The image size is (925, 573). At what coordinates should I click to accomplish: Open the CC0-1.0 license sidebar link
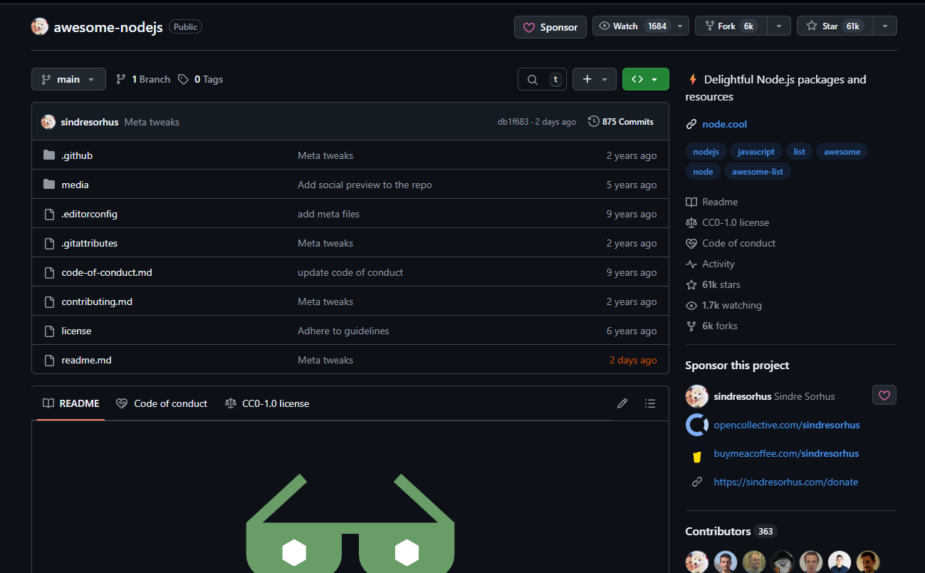728,222
